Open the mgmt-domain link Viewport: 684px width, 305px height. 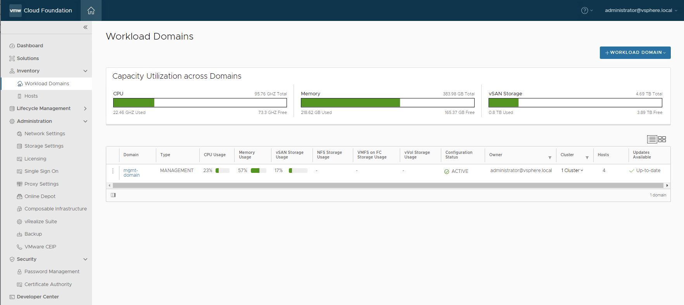pos(131,173)
